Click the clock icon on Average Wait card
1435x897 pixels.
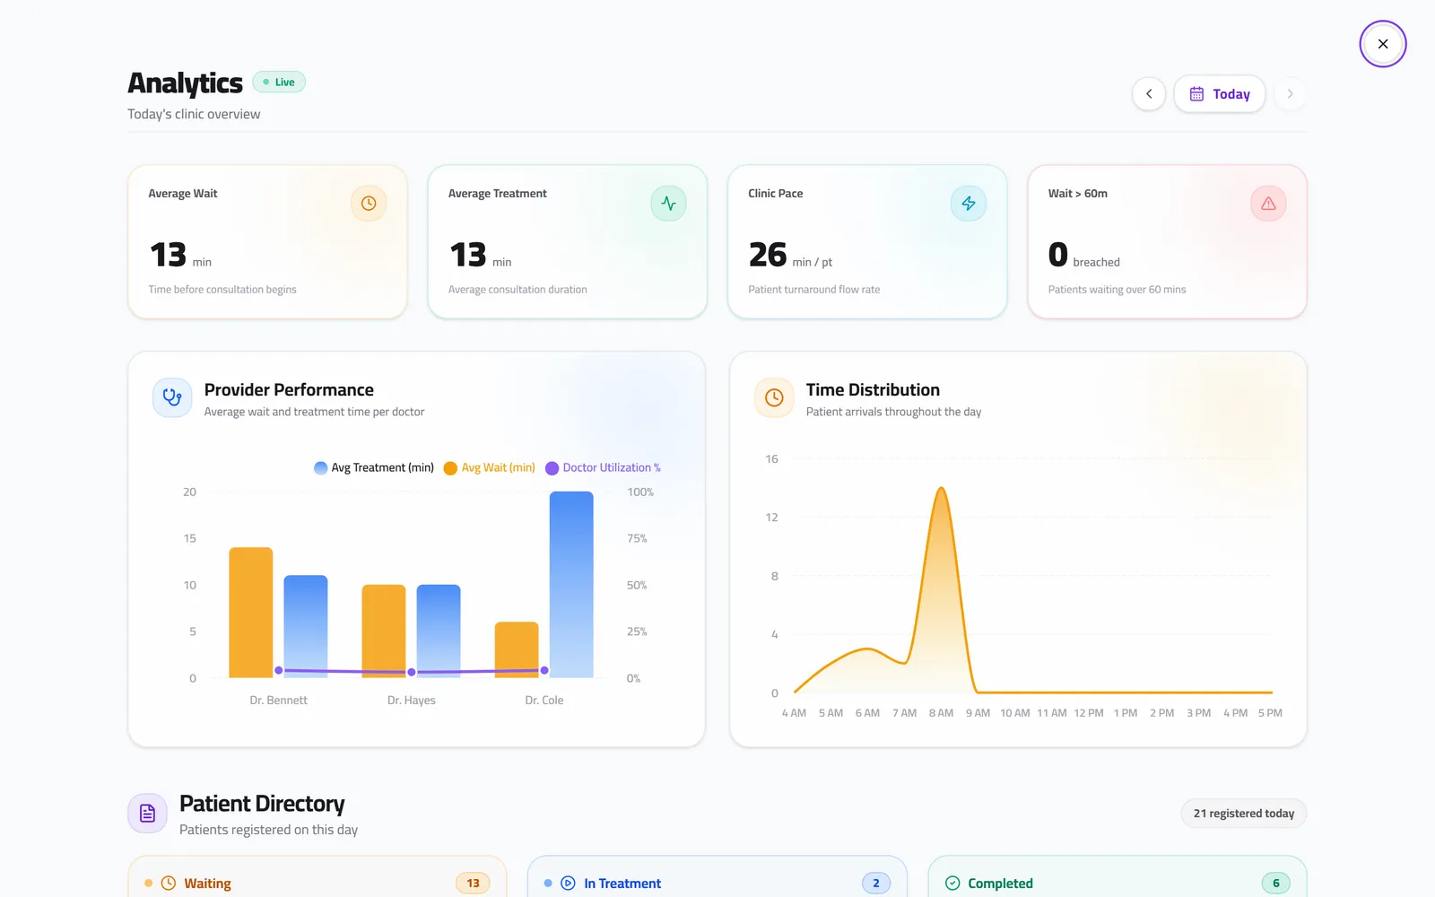pyautogui.click(x=369, y=204)
